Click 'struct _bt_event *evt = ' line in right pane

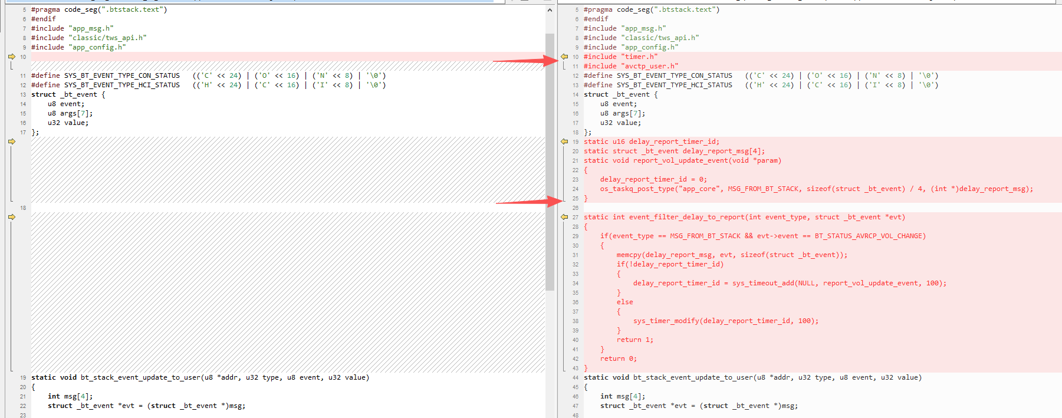tap(699, 406)
